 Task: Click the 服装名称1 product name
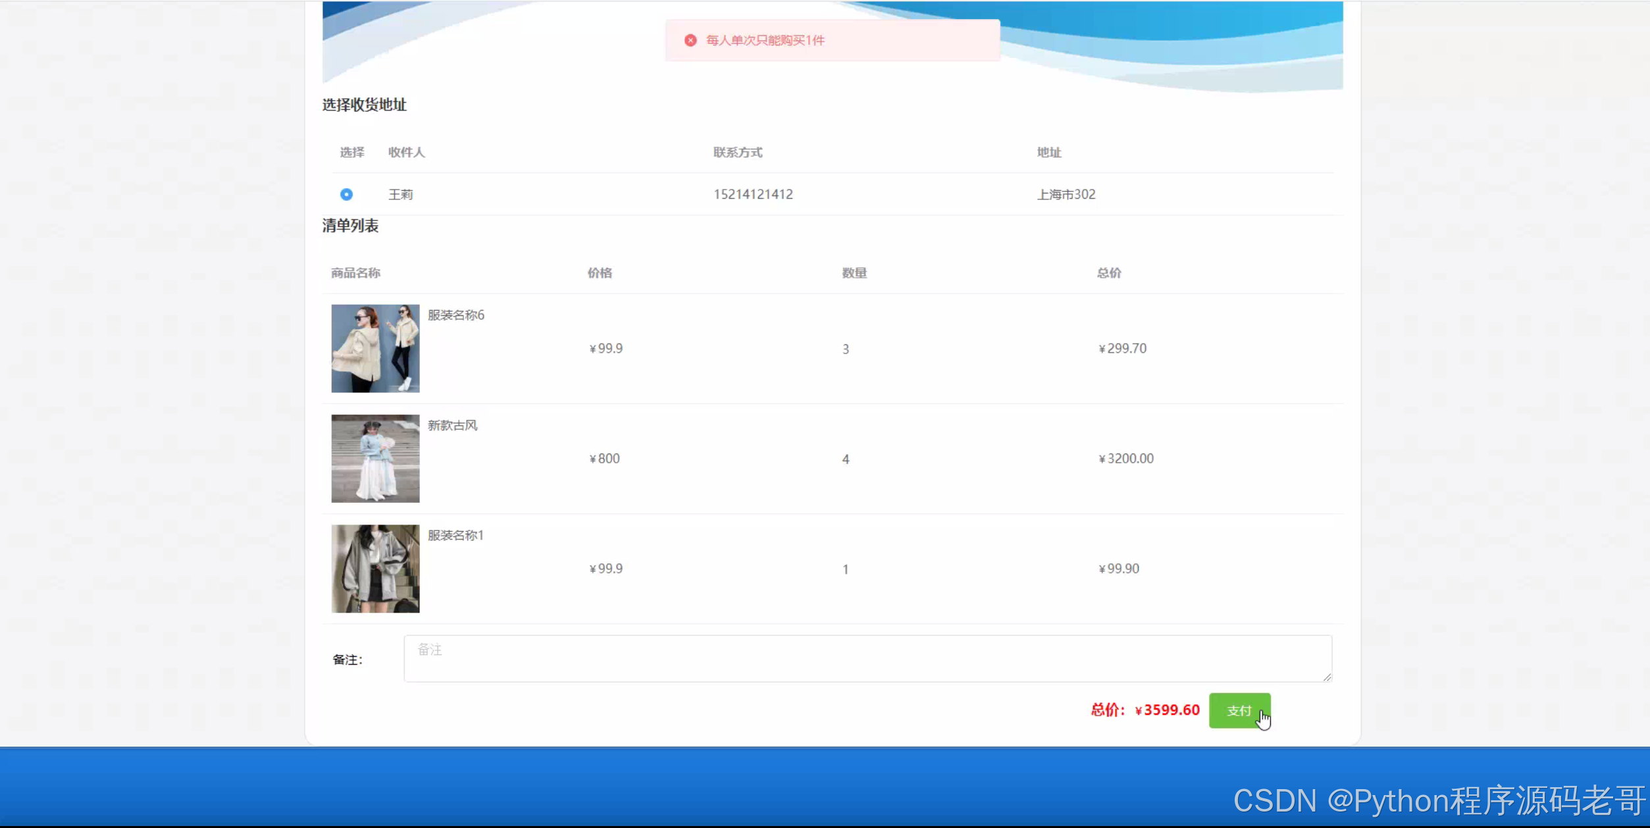[455, 535]
